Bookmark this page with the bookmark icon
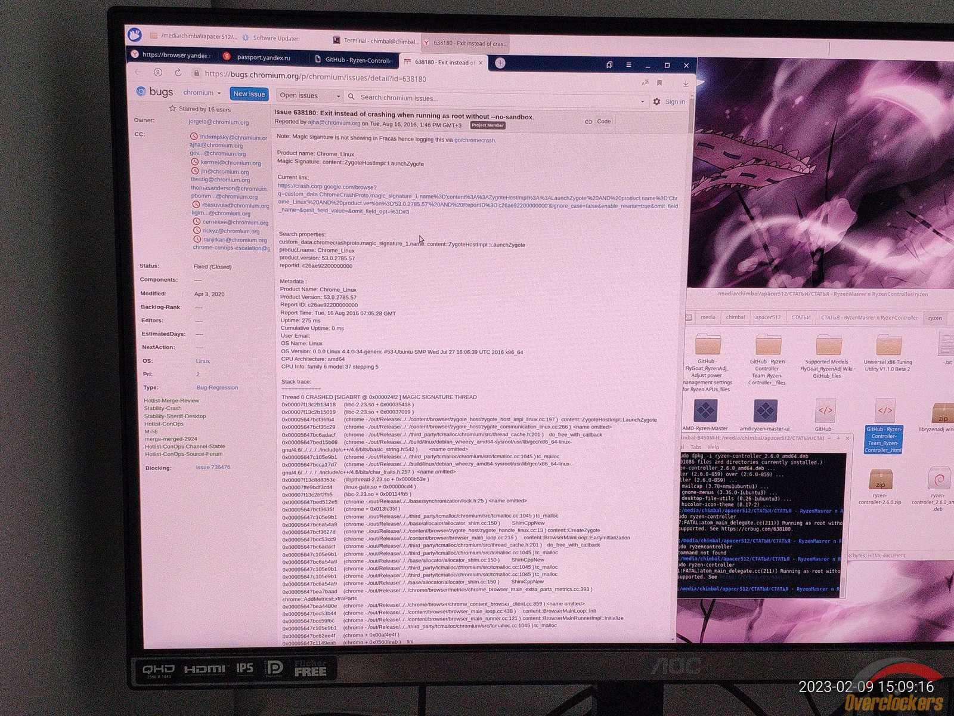The height and width of the screenshot is (716, 954). pos(659,83)
